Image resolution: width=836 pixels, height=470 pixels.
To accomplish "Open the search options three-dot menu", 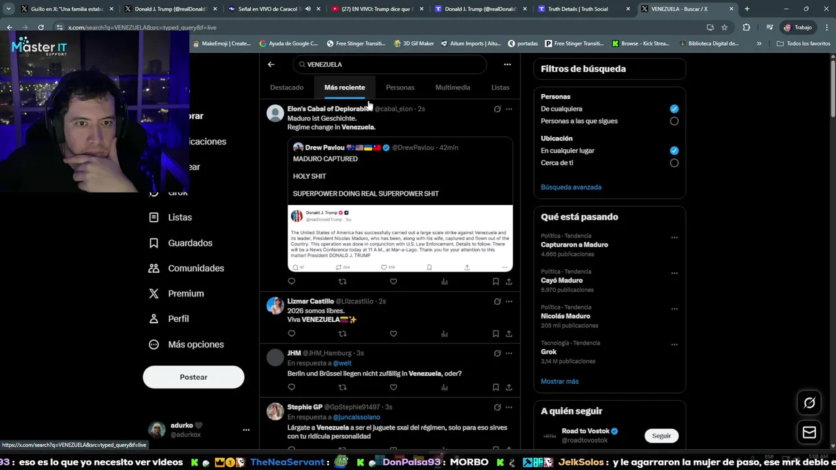I will 507,65.
